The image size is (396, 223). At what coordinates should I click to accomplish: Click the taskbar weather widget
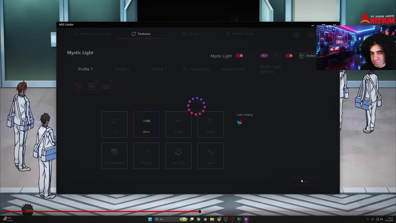coord(8,219)
